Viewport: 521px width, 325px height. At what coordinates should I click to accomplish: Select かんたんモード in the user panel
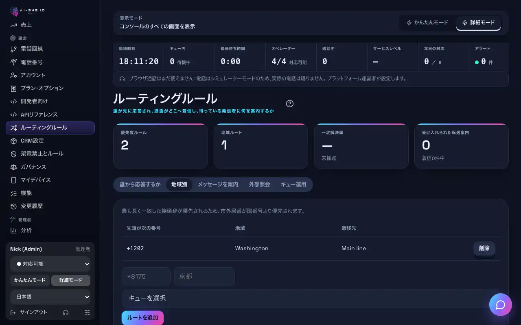(30, 280)
